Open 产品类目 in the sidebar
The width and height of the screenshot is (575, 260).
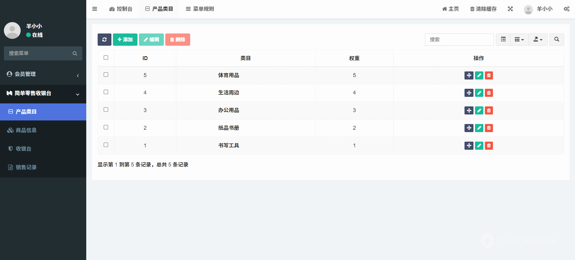coord(43,112)
